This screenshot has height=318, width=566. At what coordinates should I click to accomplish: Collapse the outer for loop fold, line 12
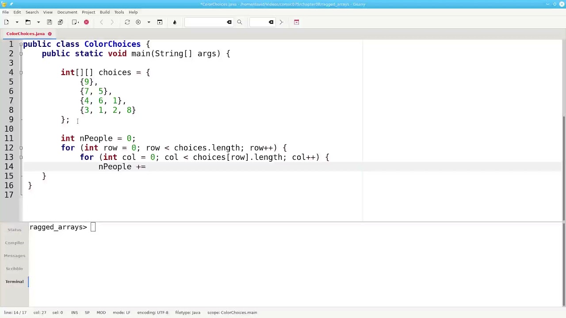point(21,148)
